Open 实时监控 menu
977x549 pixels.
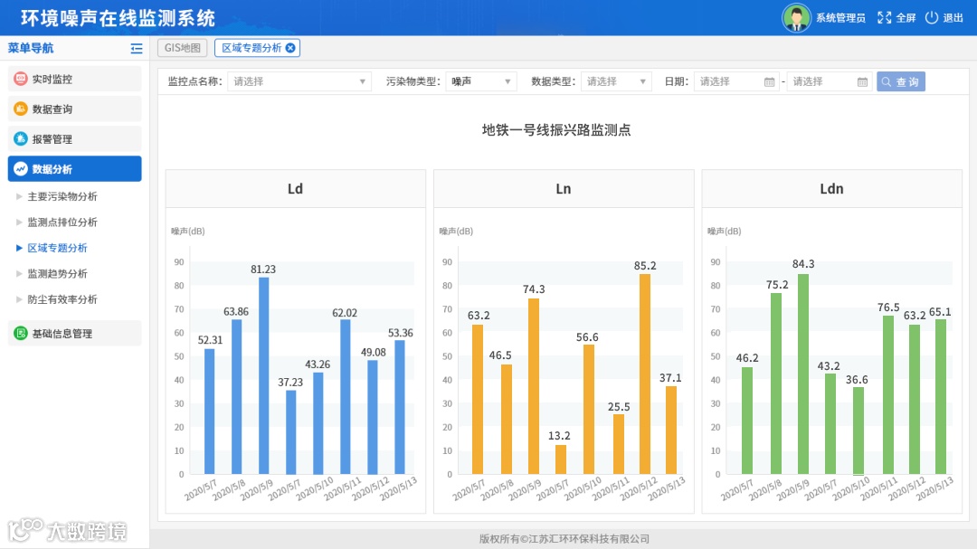(75, 79)
